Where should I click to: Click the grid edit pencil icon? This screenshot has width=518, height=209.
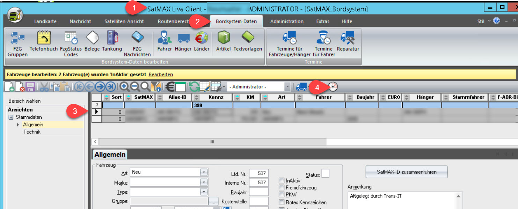tap(205, 87)
